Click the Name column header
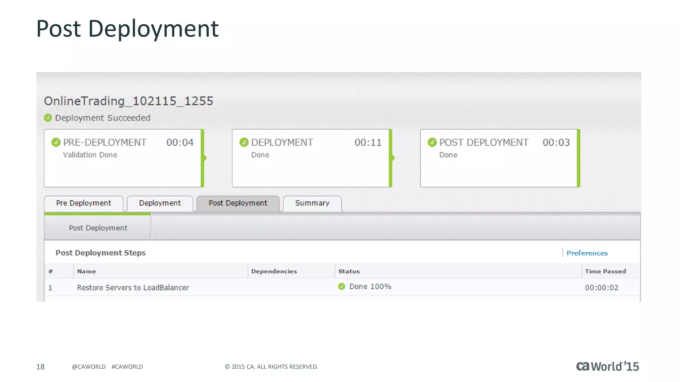The width and height of the screenshot is (680, 382). tap(87, 271)
